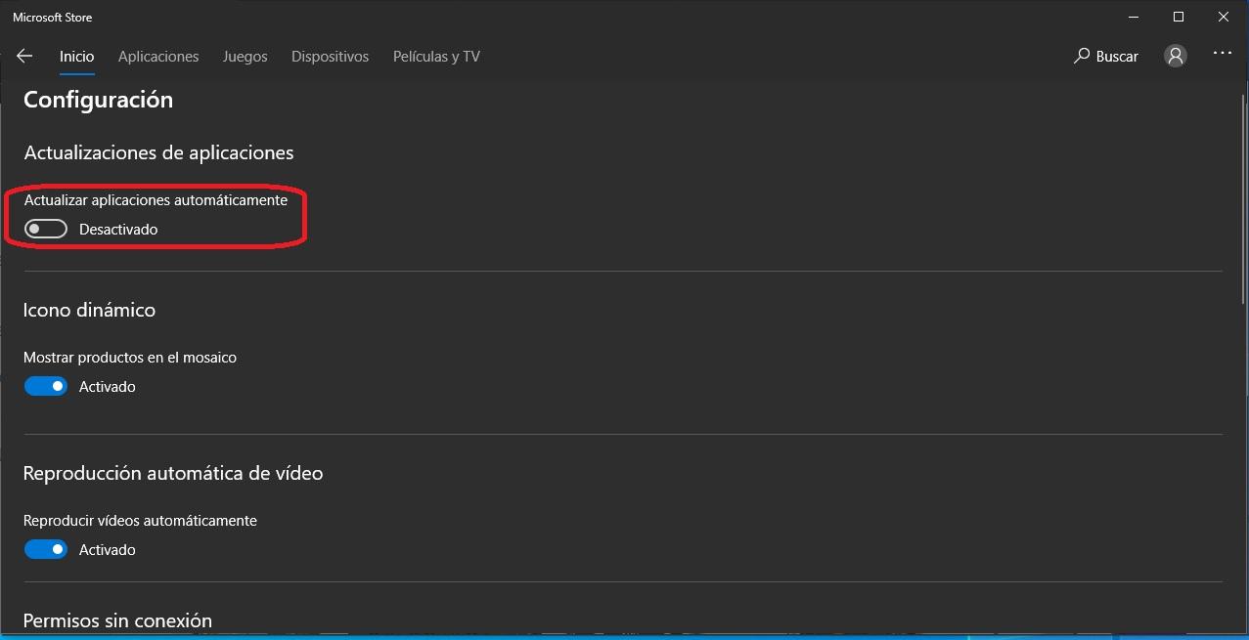The height and width of the screenshot is (640, 1249).
Task: Open the user account profile icon
Action: tap(1176, 57)
